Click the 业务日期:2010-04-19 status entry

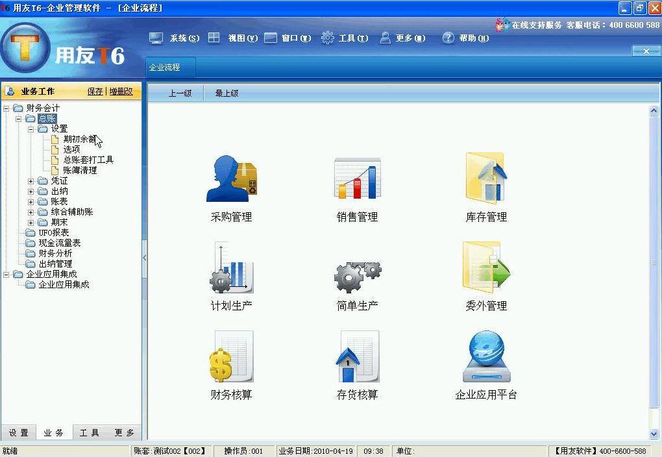[x=315, y=451]
